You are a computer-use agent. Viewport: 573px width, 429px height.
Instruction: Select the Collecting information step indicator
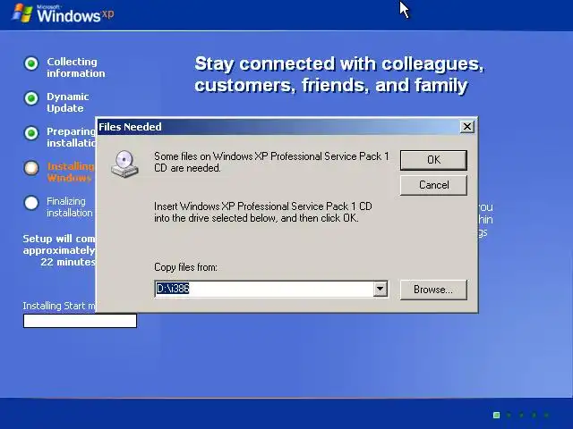point(31,63)
